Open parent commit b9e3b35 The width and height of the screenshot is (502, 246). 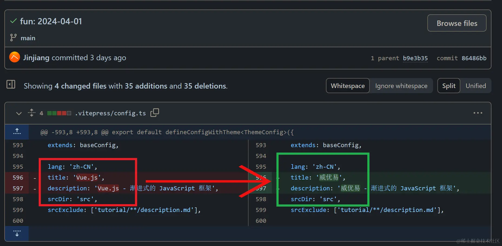[415, 58]
